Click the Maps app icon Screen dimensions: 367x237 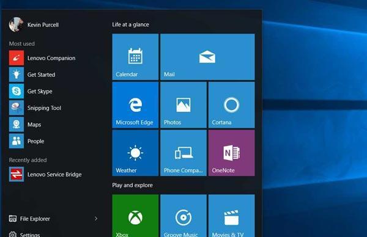17,125
